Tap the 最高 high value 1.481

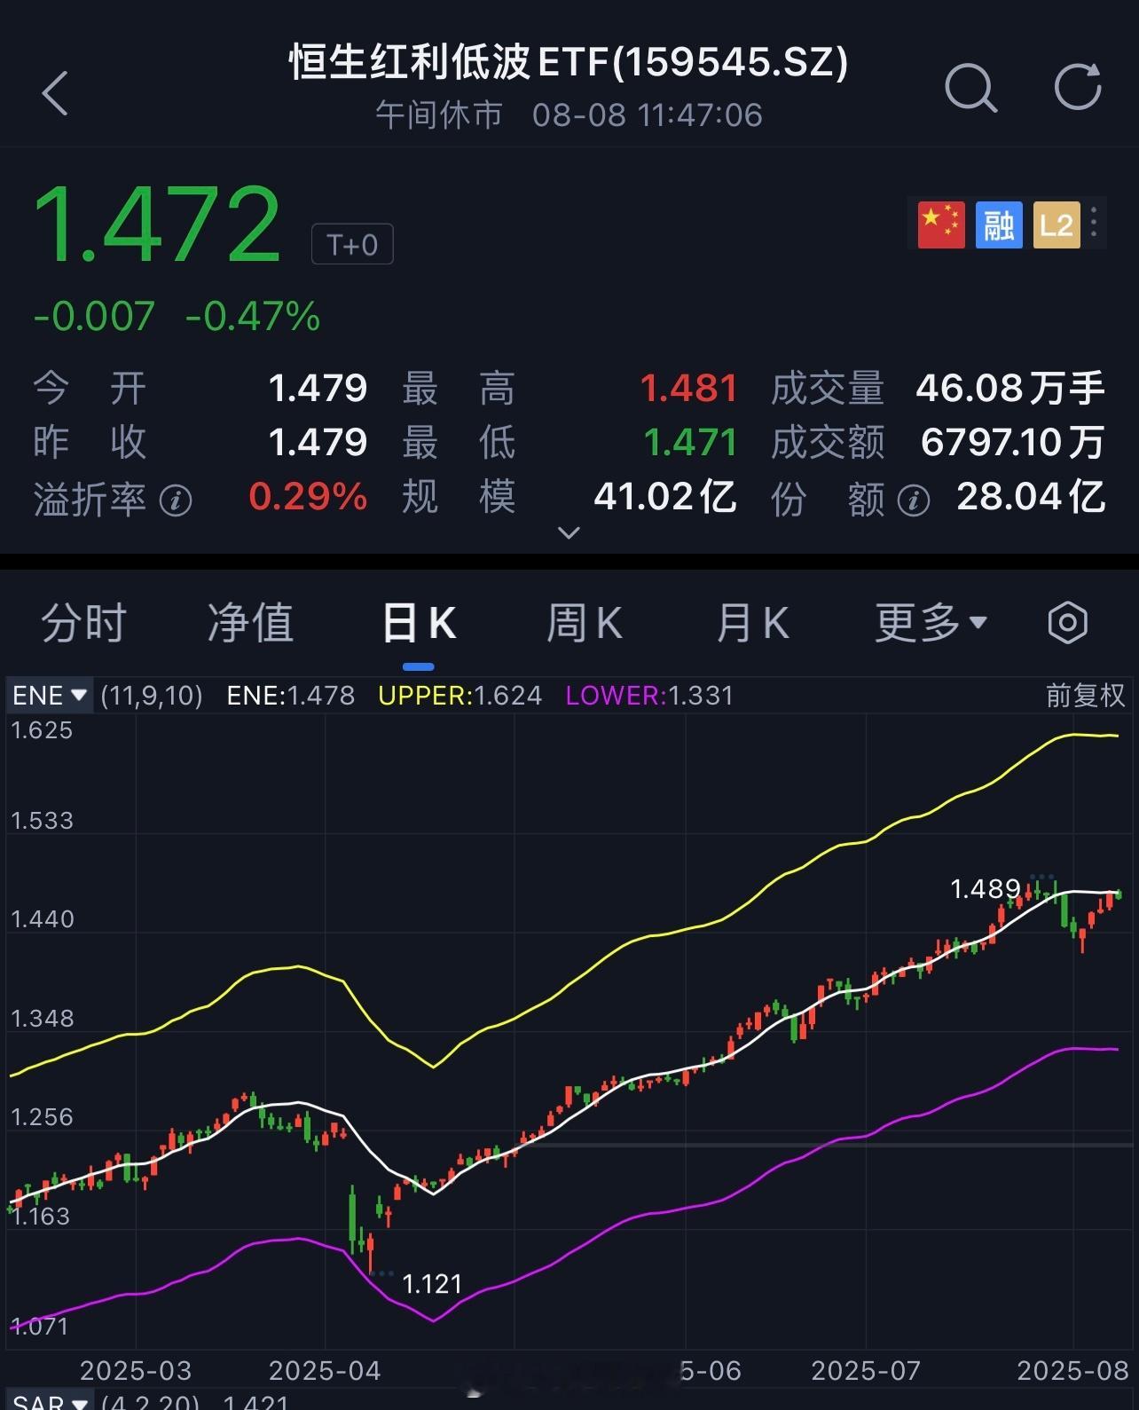(689, 389)
